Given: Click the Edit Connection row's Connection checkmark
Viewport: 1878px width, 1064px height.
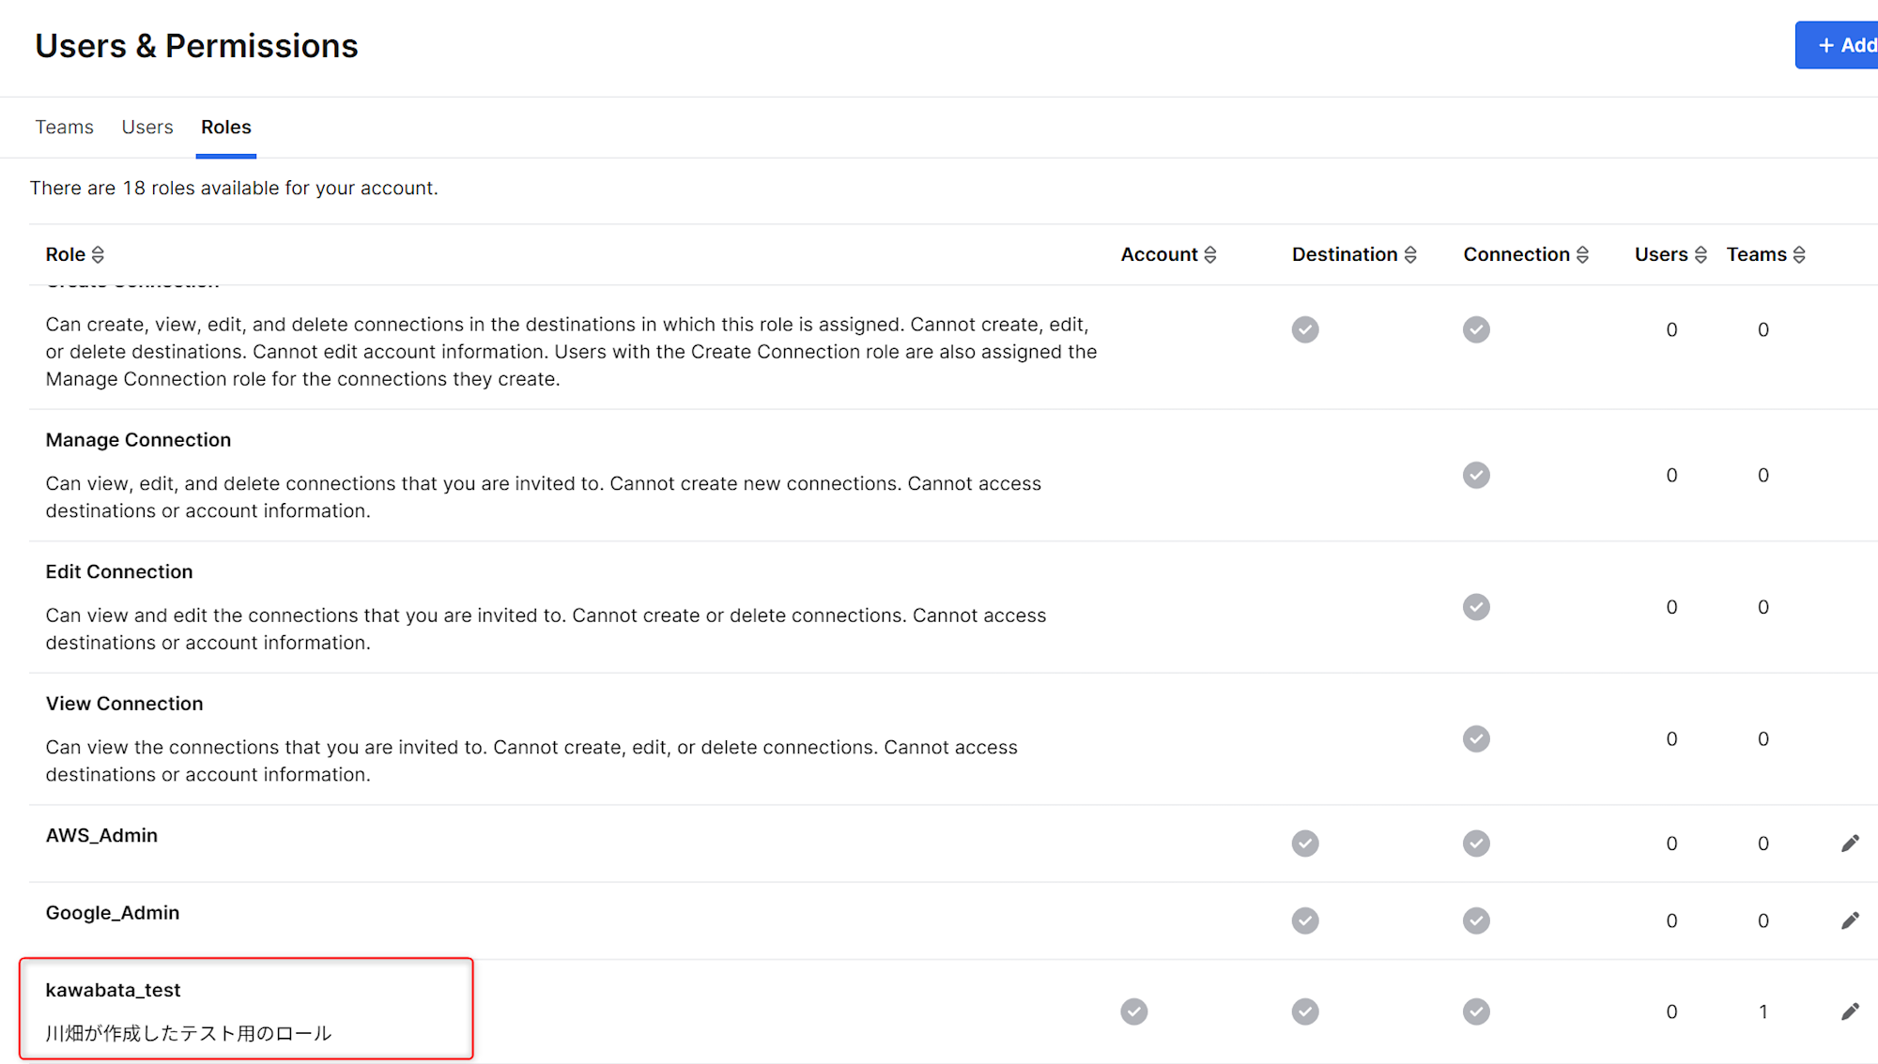Looking at the screenshot, I should pos(1475,607).
